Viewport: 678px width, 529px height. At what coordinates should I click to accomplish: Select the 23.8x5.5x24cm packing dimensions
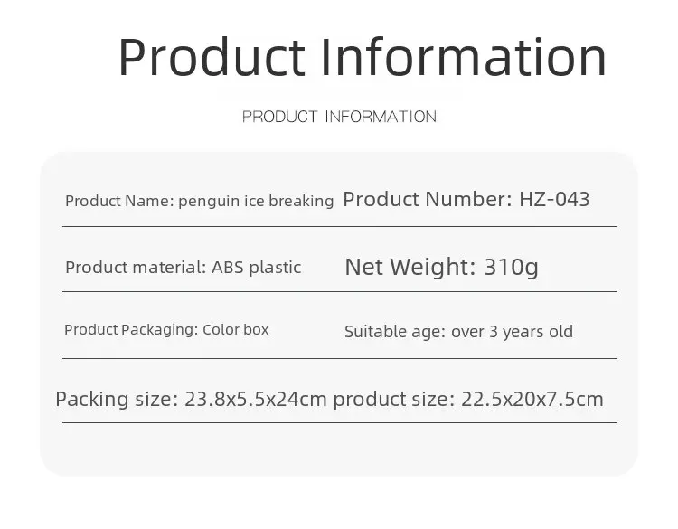255,399
